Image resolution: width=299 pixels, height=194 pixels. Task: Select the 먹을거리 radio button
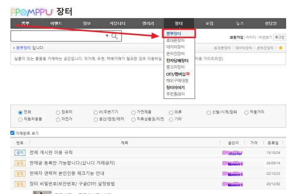(246, 113)
